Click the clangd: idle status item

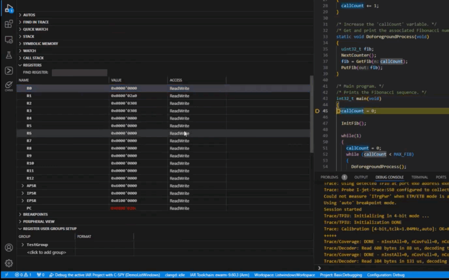[175, 275]
